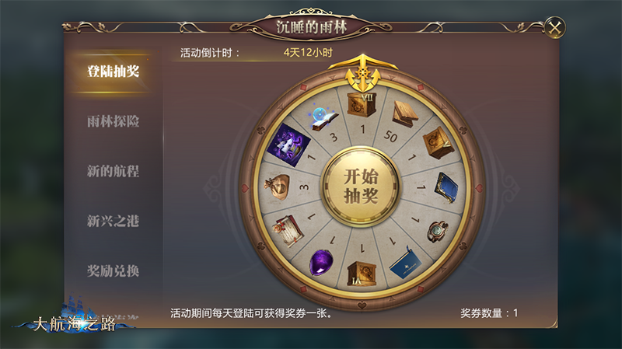Click the brass compass prize icon
Screen dimensions: 622x349
pyautogui.click(x=438, y=231)
